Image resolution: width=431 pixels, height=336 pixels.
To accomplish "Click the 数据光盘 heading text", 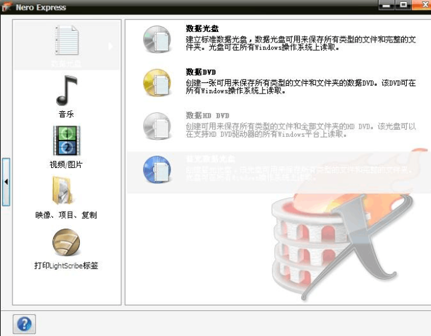I will coord(202,29).
